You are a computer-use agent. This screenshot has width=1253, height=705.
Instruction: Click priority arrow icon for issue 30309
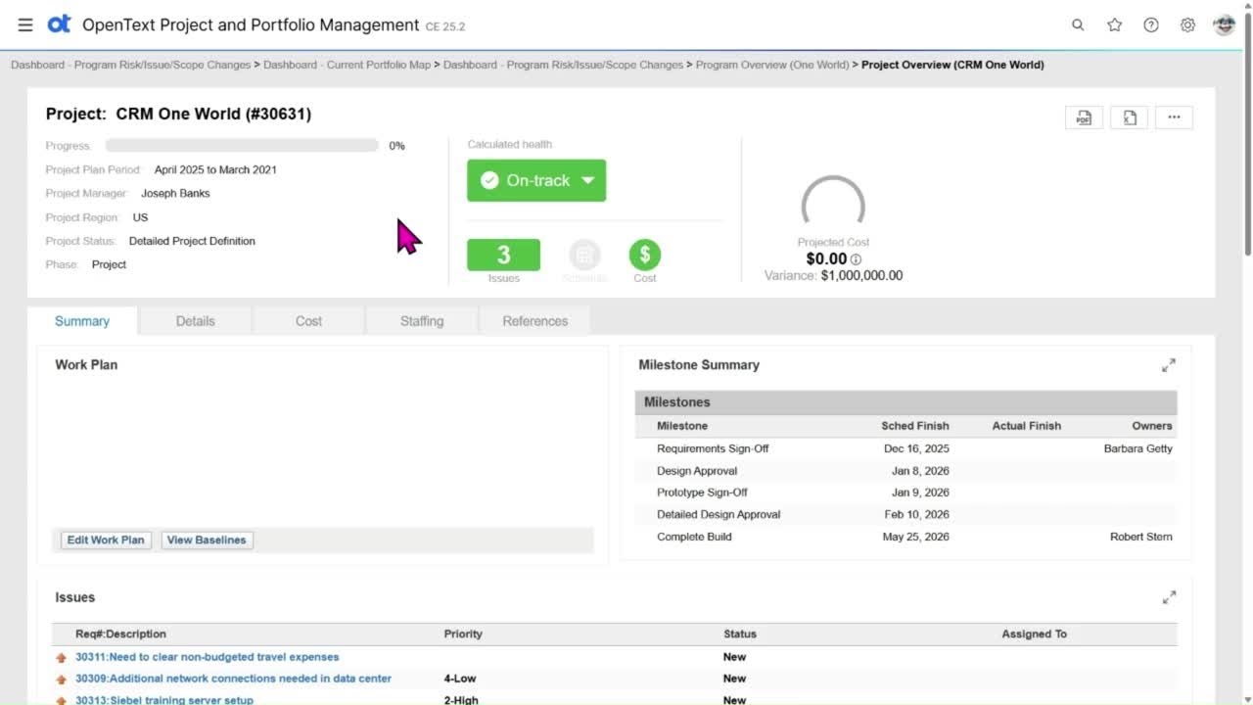62,680
